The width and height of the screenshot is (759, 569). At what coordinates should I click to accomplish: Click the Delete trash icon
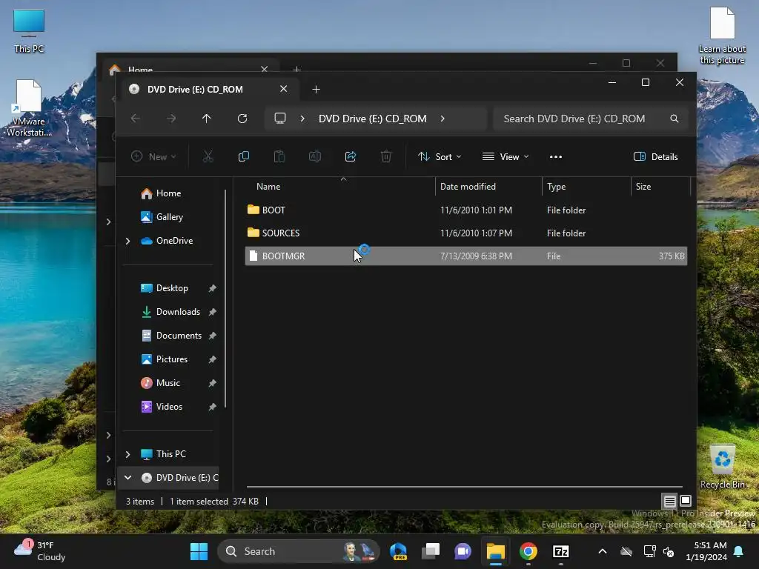(x=385, y=156)
